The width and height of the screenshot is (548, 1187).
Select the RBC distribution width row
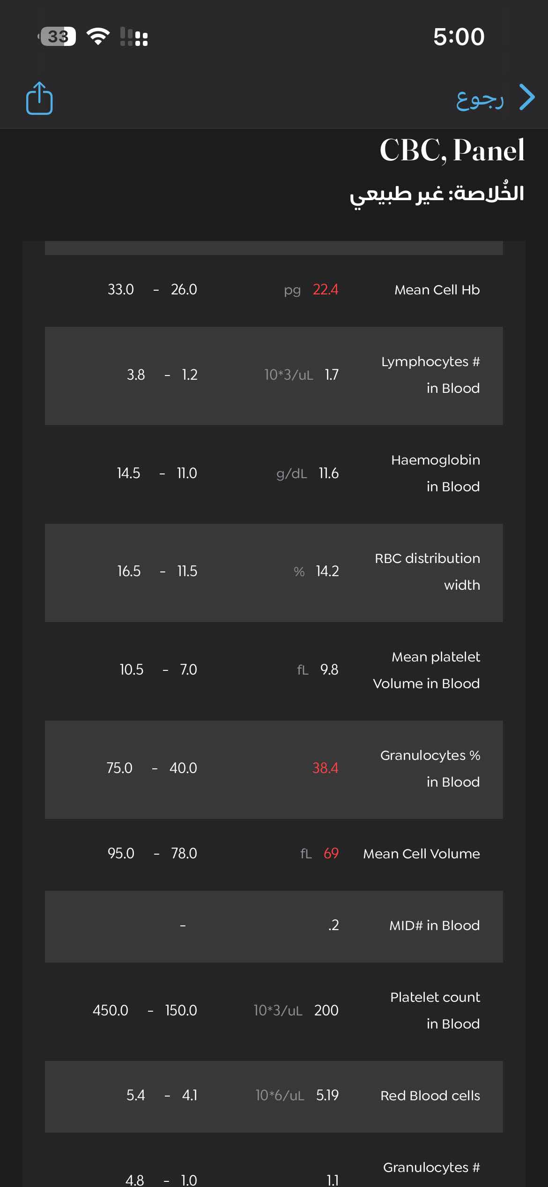[x=274, y=573]
